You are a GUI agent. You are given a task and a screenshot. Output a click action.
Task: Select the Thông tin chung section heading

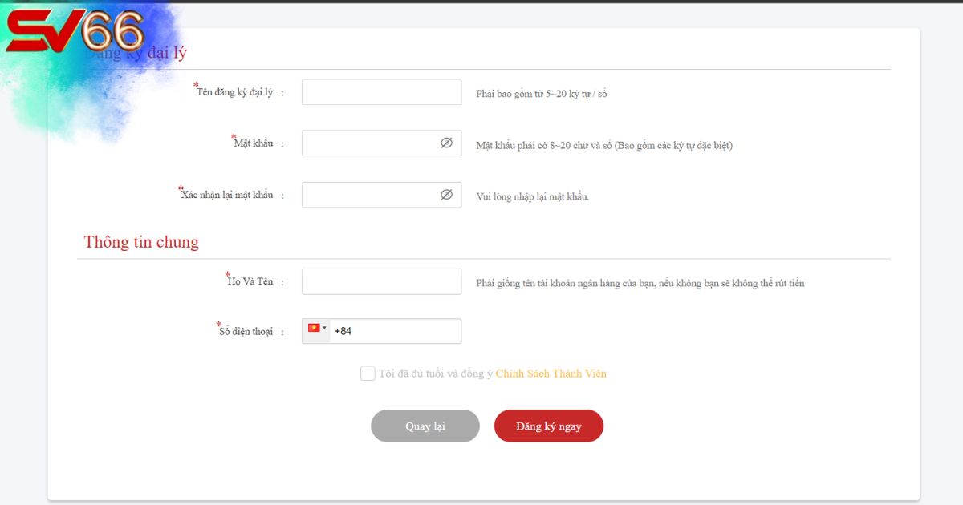click(x=141, y=242)
